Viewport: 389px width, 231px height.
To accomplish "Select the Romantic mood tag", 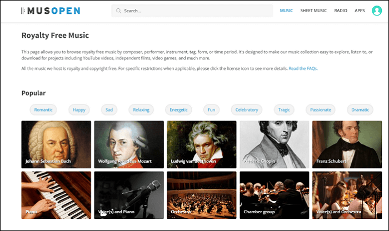I will click(43, 110).
